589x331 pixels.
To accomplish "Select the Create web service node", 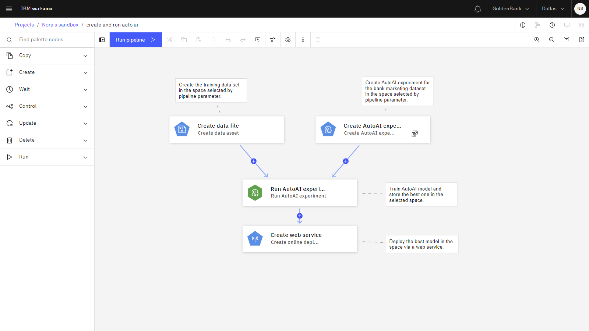I will (x=300, y=239).
